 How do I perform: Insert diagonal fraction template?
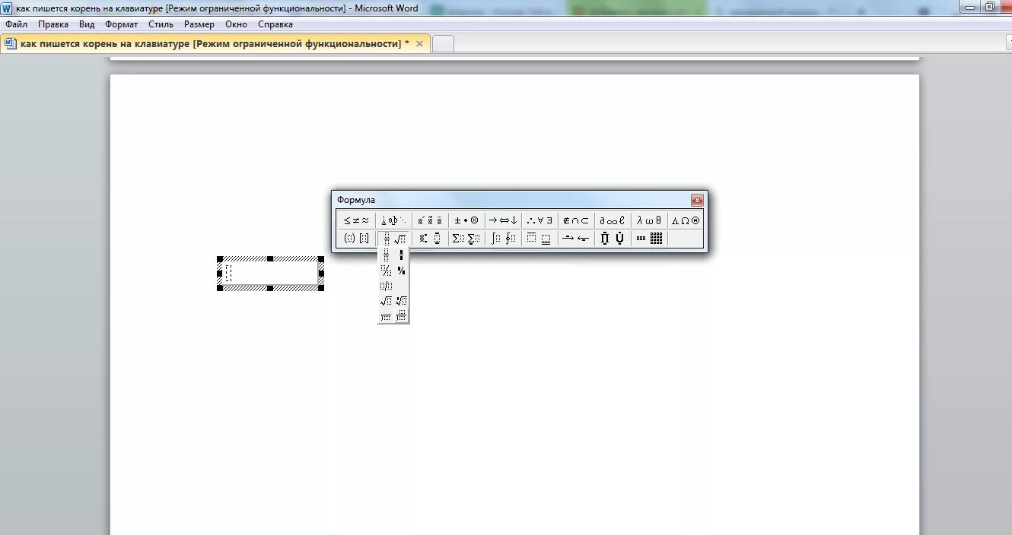coord(386,271)
